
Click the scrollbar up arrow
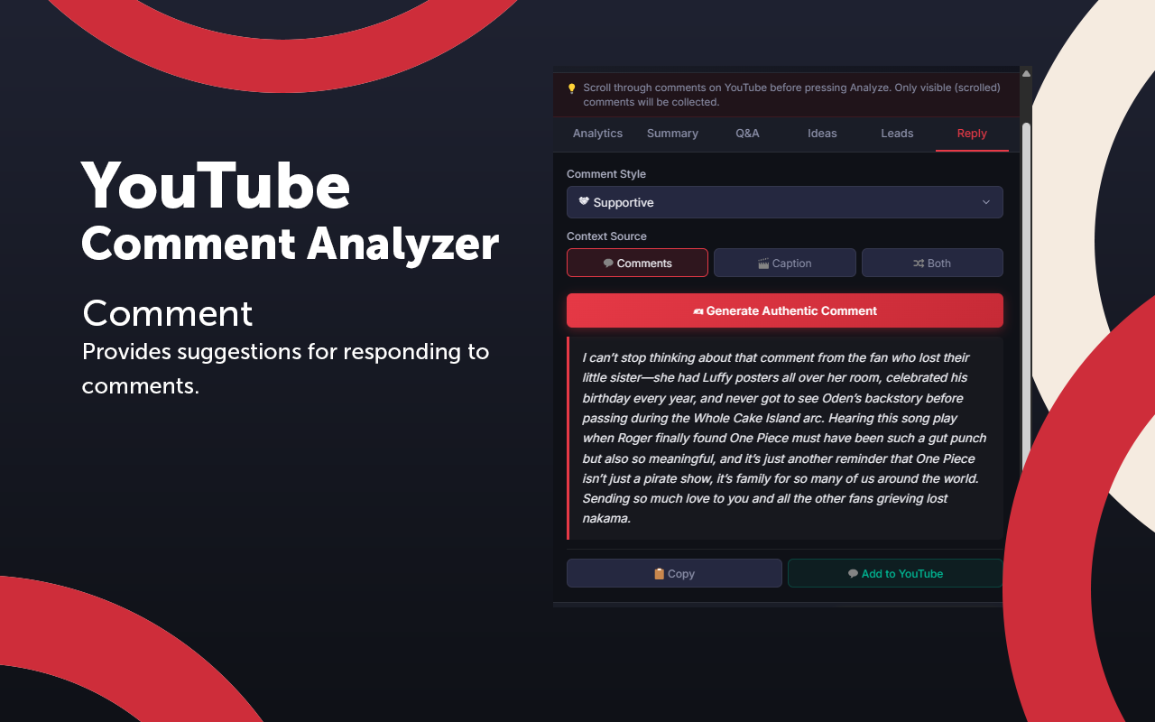pyautogui.click(x=1026, y=72)
